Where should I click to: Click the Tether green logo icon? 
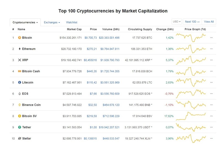[20, 127]
